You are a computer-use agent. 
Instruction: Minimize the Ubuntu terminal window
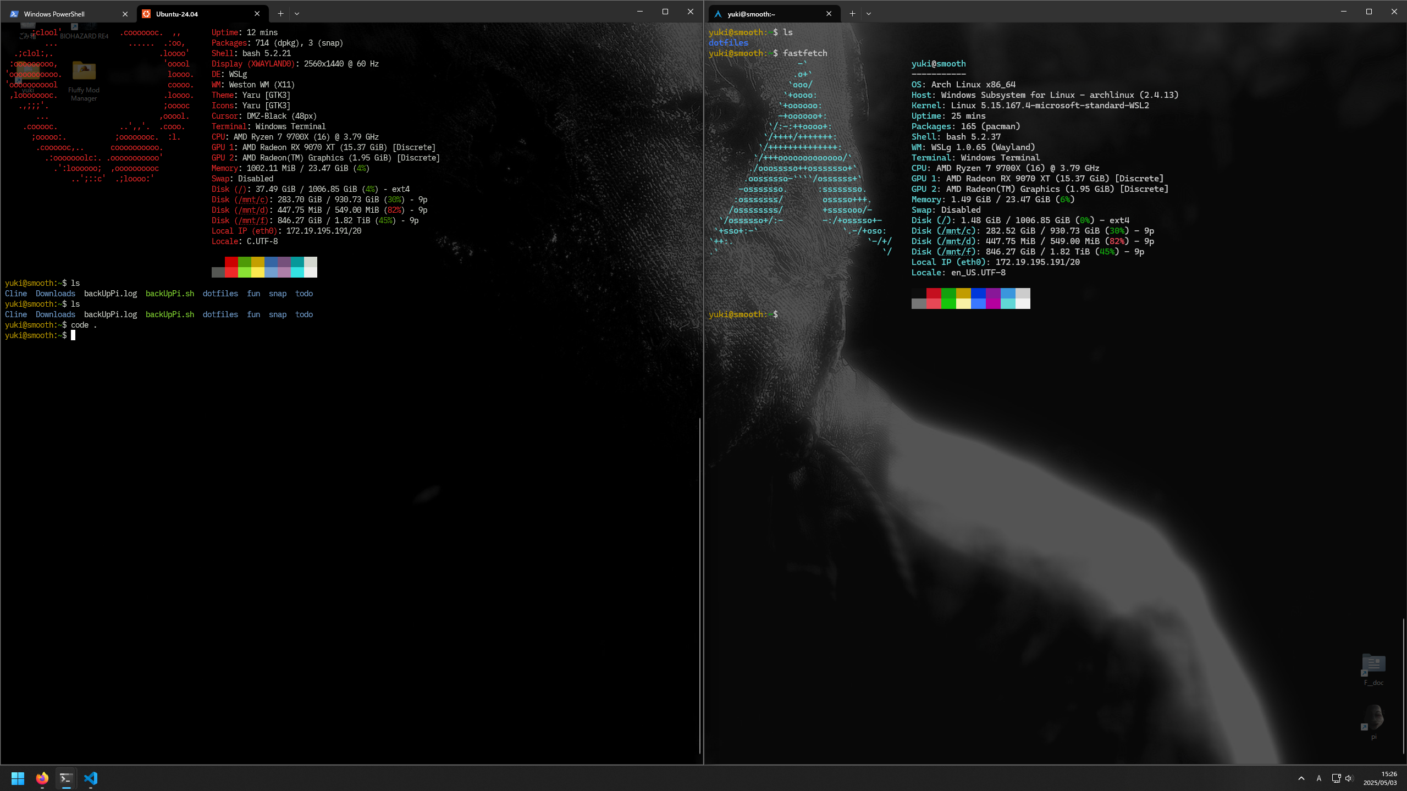click(640, 12)
